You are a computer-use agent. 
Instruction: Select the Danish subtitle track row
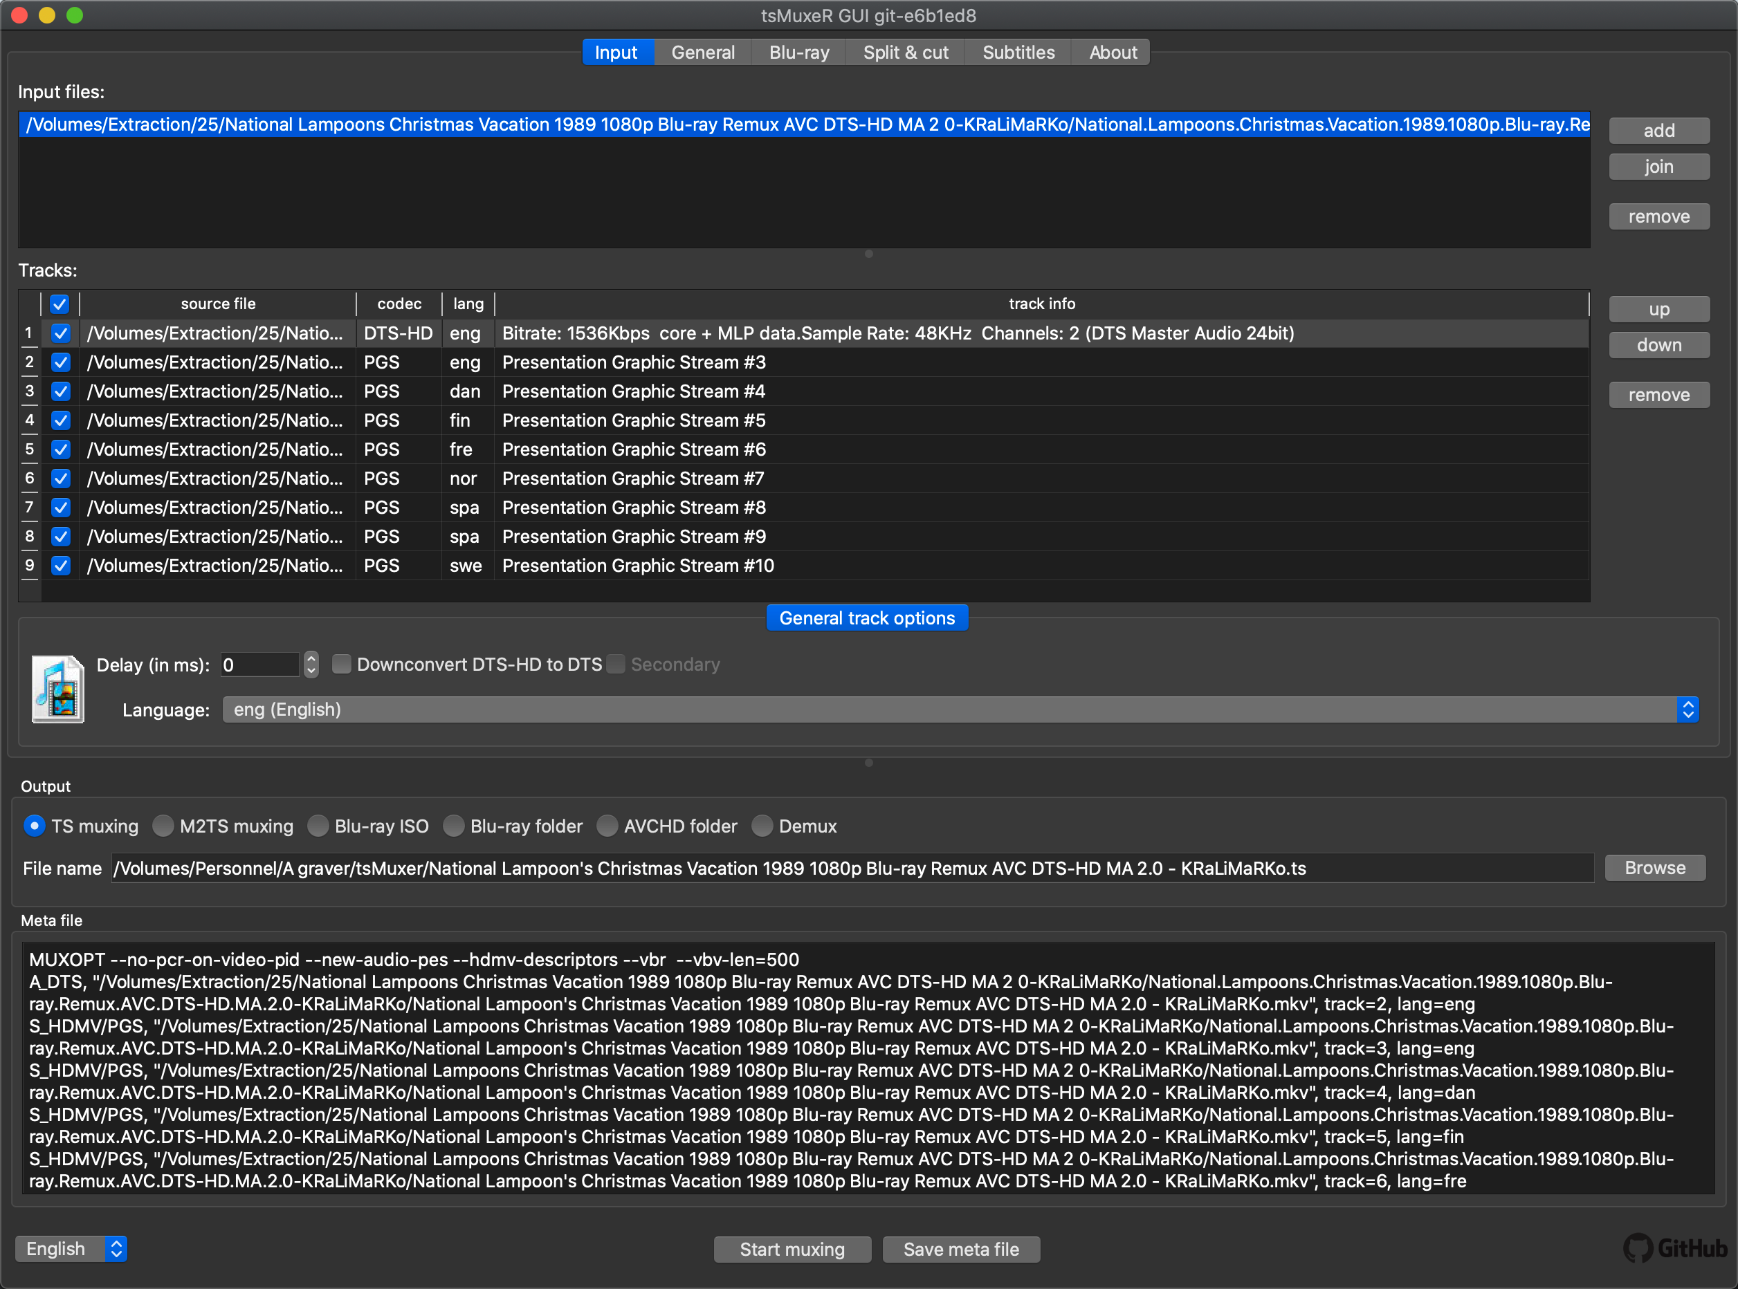(632, 391)
